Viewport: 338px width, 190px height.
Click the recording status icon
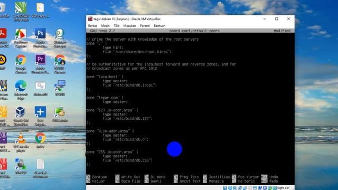(x=260, y=188)
